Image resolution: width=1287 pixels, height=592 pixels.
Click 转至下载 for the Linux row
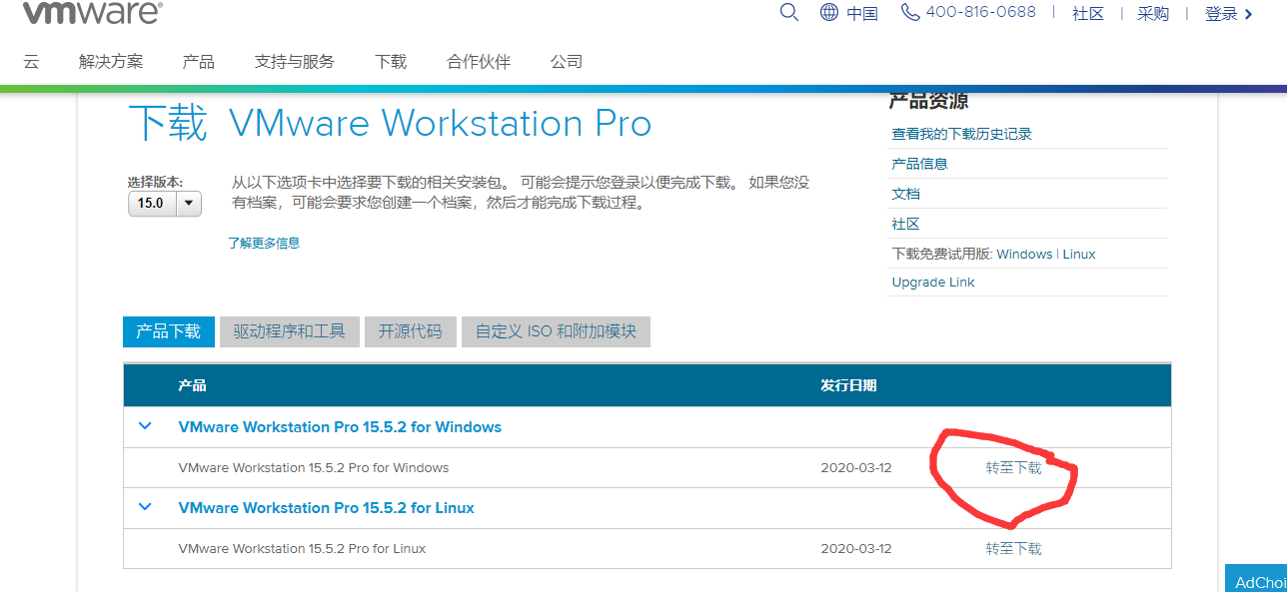1013,549
